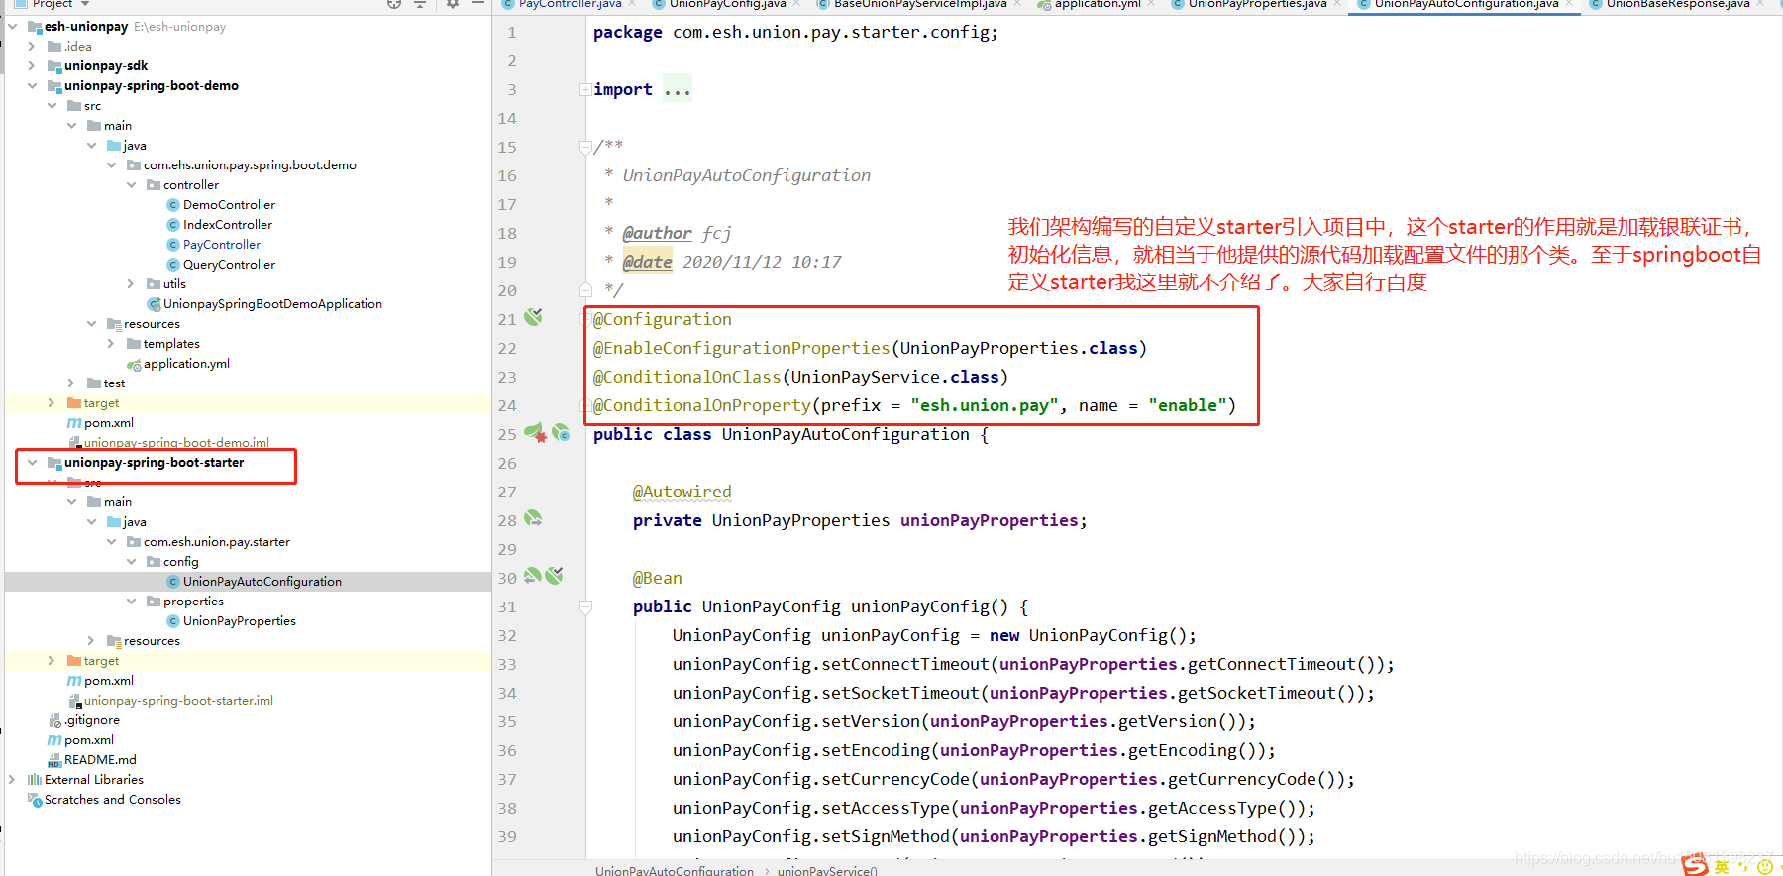Expand the External Libraries node
The image size is (1783, 876).
(12, 780)
